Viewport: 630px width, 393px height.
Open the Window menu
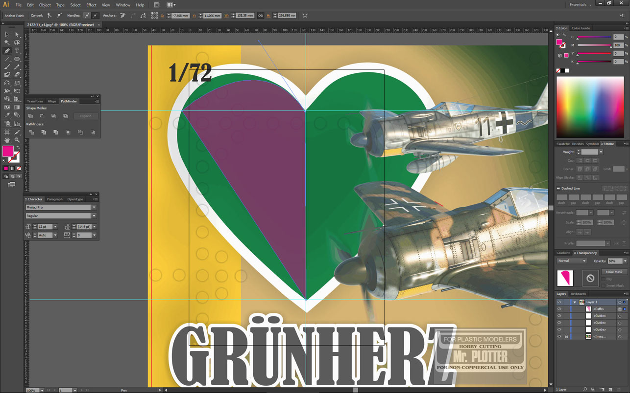pyautogui.click(x=123, y=5)
